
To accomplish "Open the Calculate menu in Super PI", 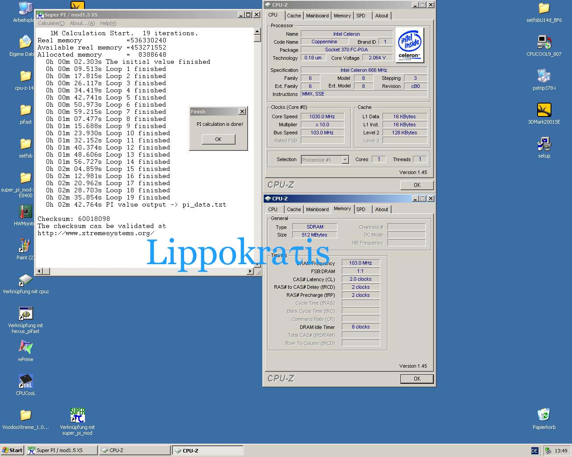I will [x=51, y=23].
